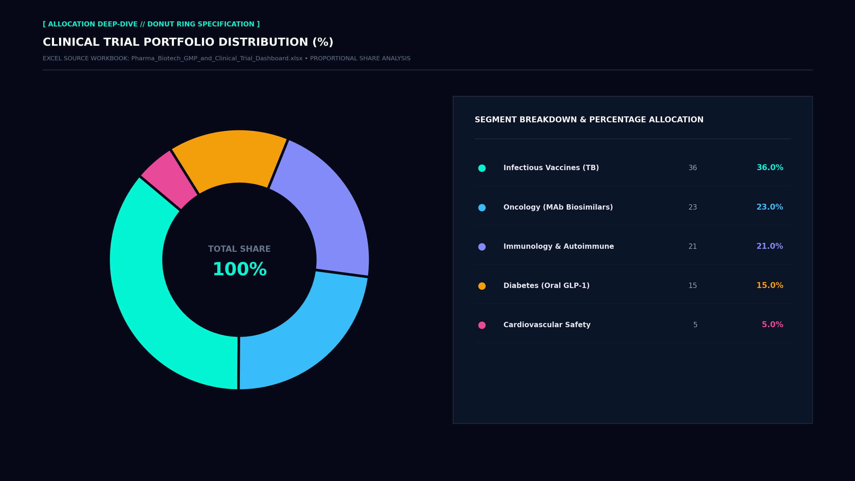Click the 36.0% percentage value

(x=770, y=168)
